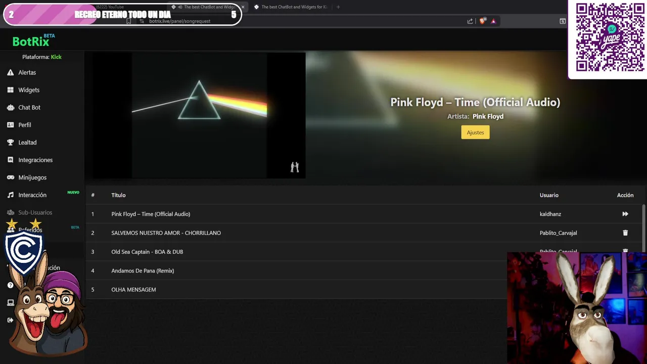
Task: Click the Pink Floyd video thumbnail
Action: (x=199, y=115)
